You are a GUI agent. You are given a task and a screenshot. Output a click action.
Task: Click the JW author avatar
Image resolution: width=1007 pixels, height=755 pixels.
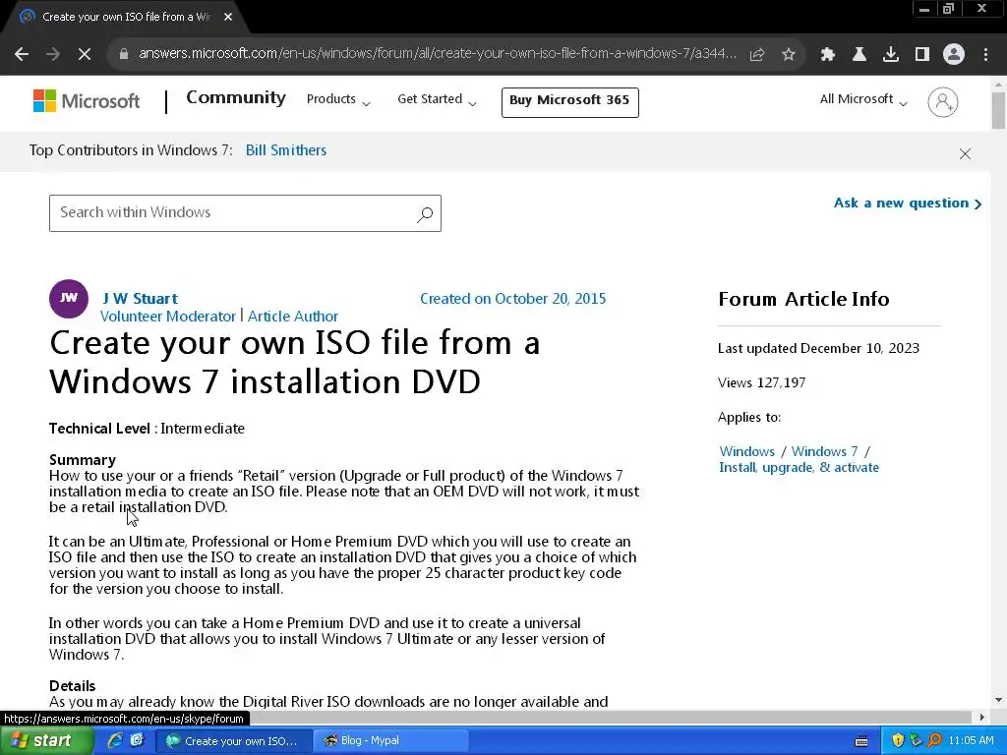click(x=69, y=299)
